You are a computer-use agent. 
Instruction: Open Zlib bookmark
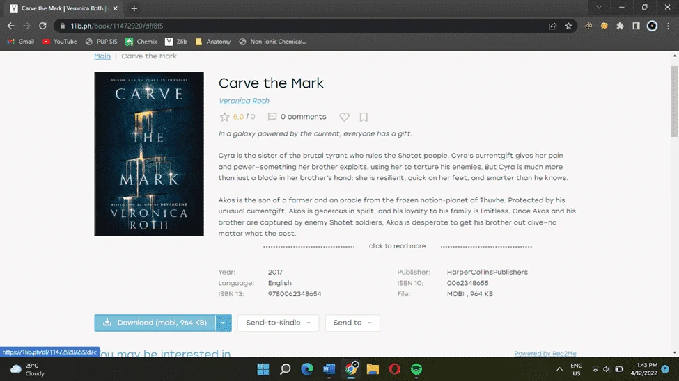175,42
